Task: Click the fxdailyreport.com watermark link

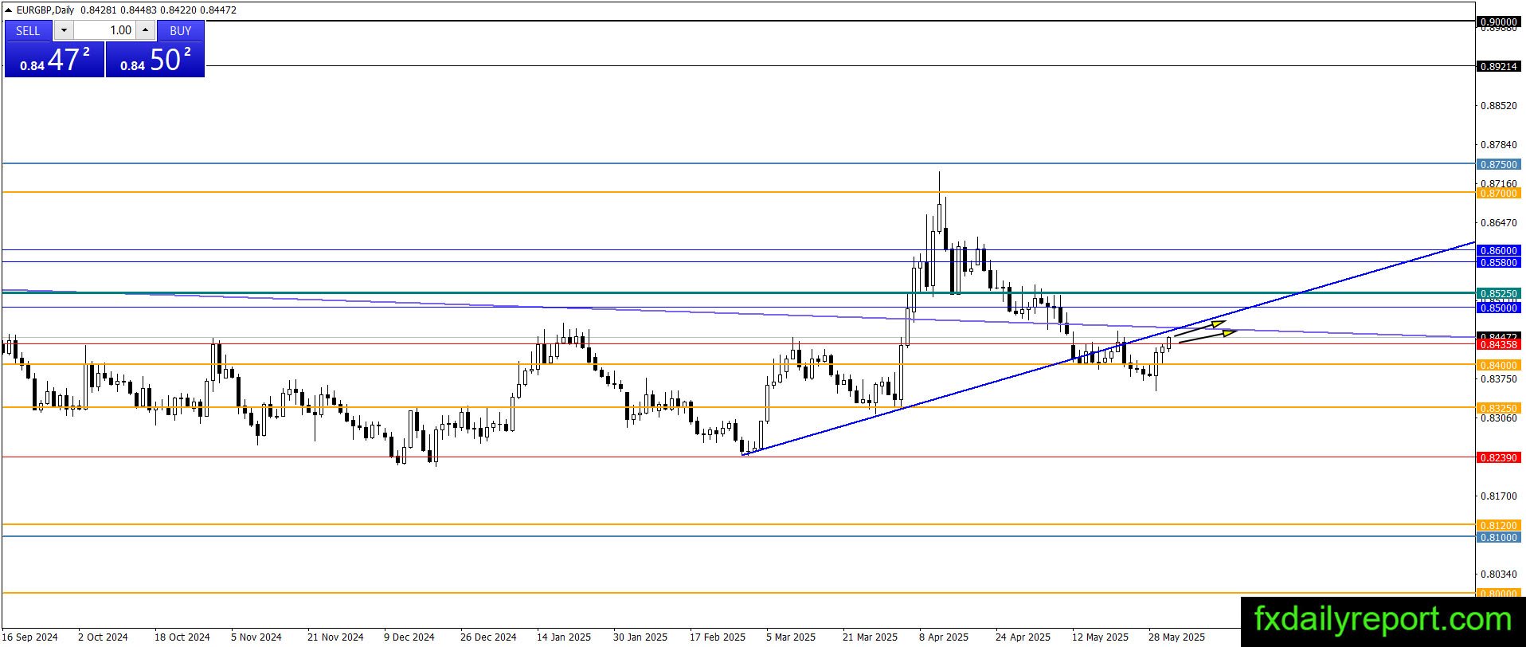Action: point(1383,619)
